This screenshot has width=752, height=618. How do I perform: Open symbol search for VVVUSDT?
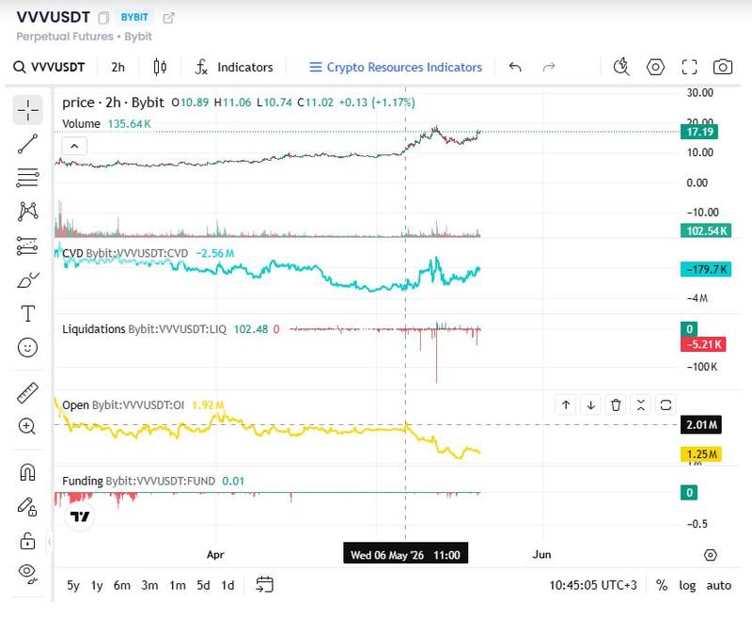click(x=49, y=67)
